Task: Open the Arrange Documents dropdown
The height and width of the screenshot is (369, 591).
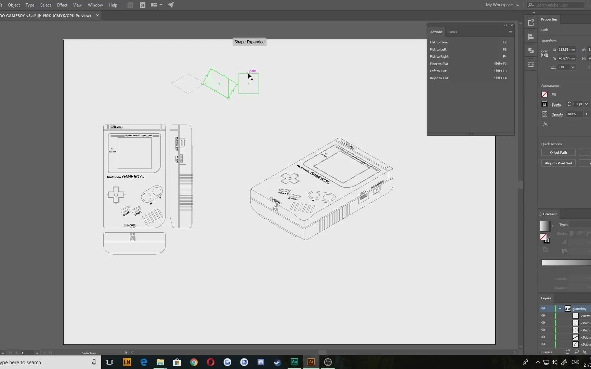Action: pos(157,5)
